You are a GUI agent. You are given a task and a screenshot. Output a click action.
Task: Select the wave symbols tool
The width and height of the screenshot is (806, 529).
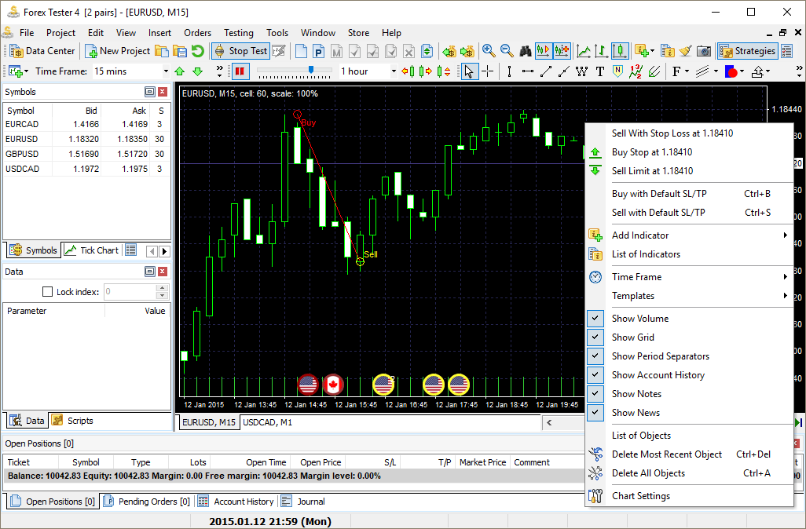[582, 71]
